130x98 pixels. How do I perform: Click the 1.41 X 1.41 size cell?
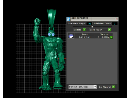(84, 37)
